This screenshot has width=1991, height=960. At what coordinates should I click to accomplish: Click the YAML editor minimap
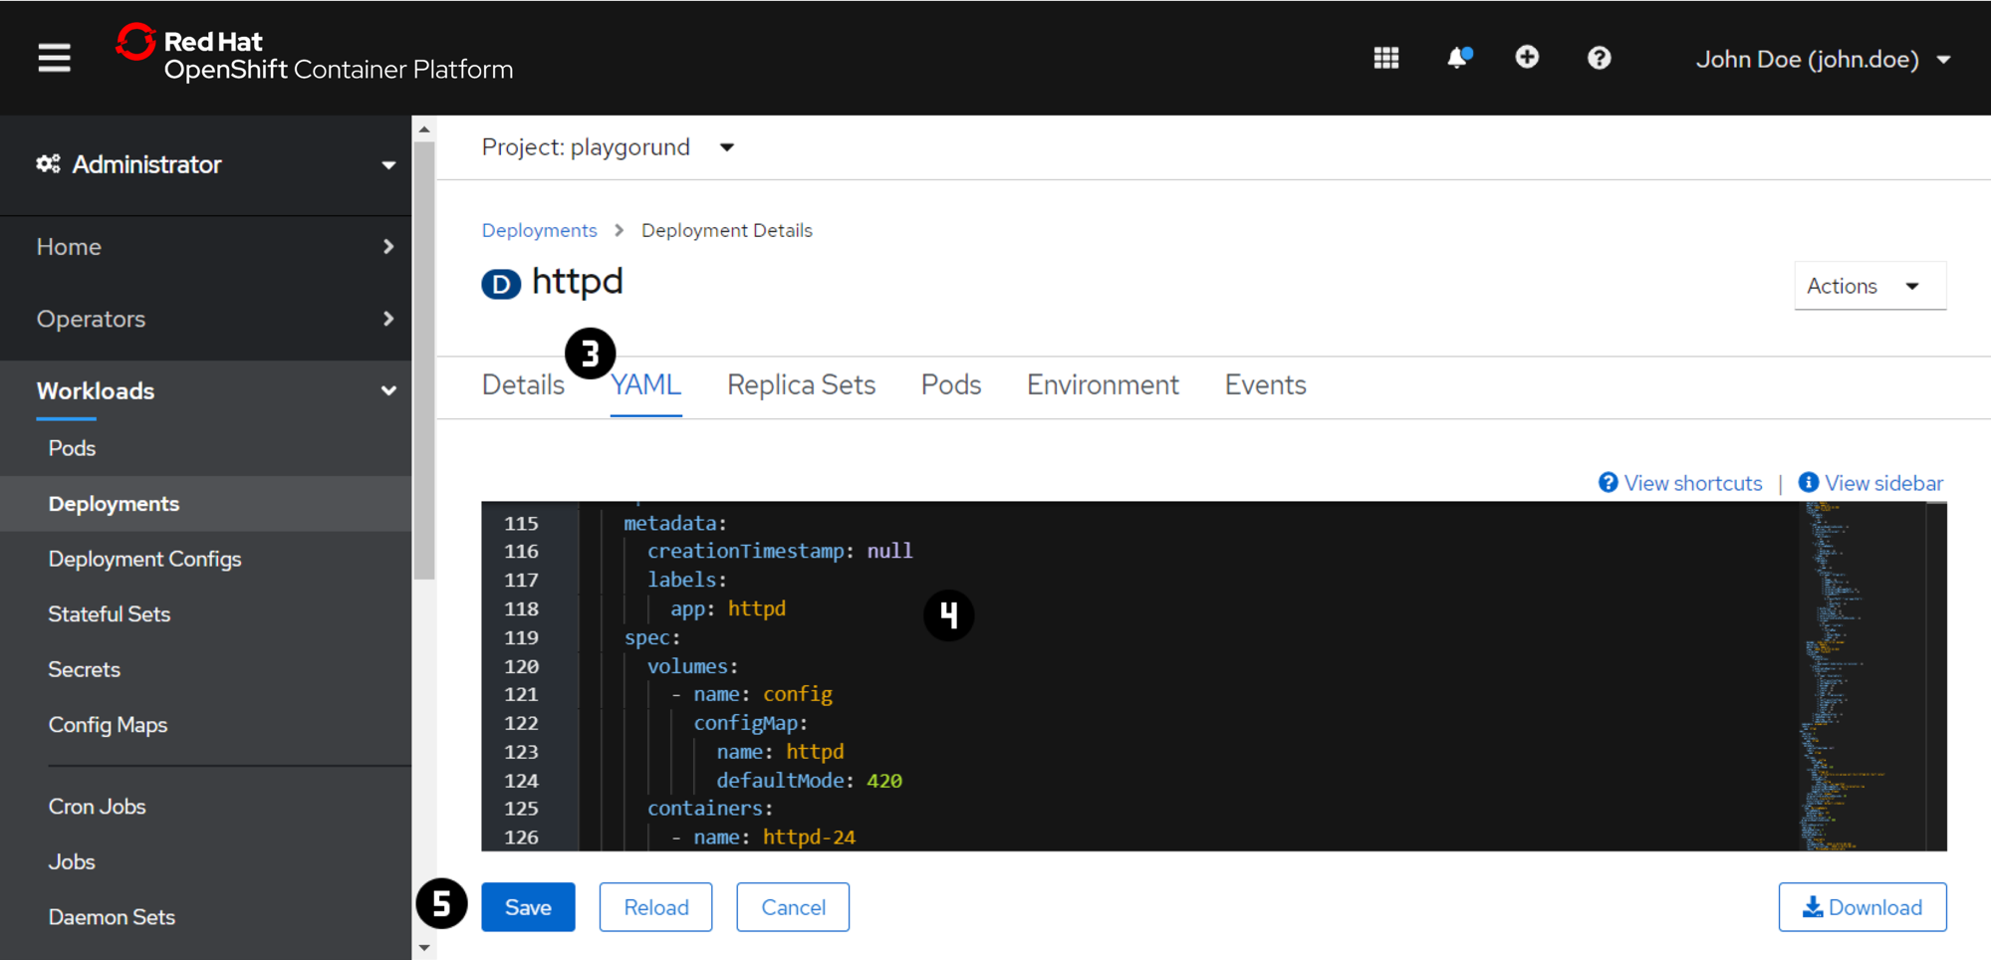click(1862, 675)
